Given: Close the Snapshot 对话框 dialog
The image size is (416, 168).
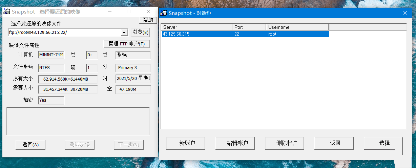Looking at the screenshot, I should click(405, 13).
